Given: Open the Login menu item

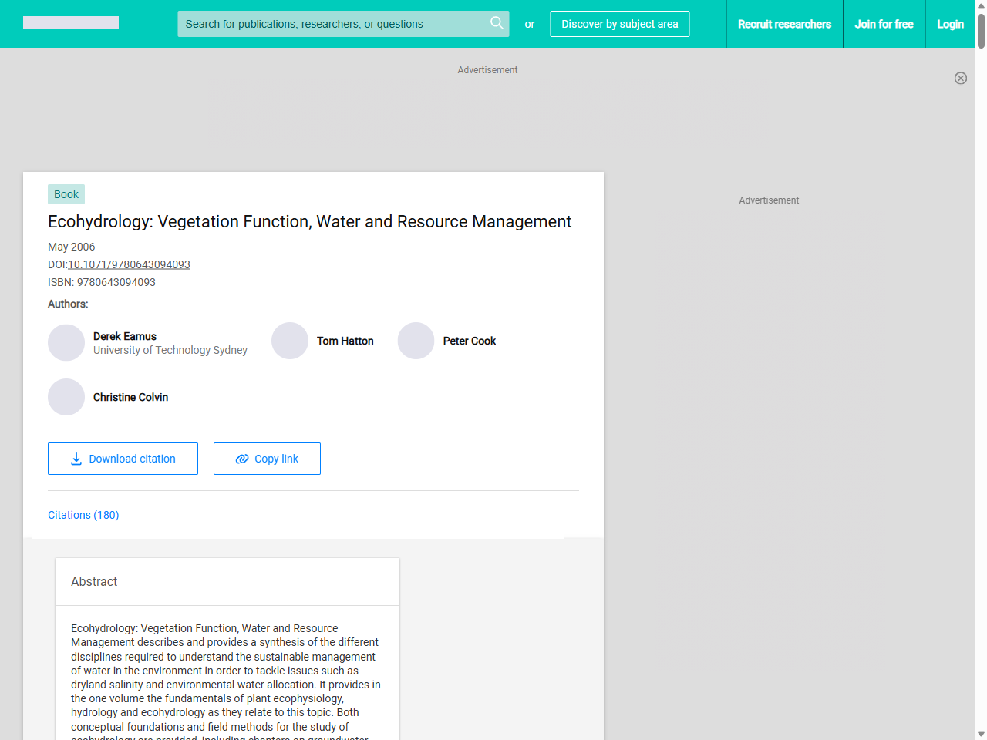Looking at the screenshot, I should point(950,24).
